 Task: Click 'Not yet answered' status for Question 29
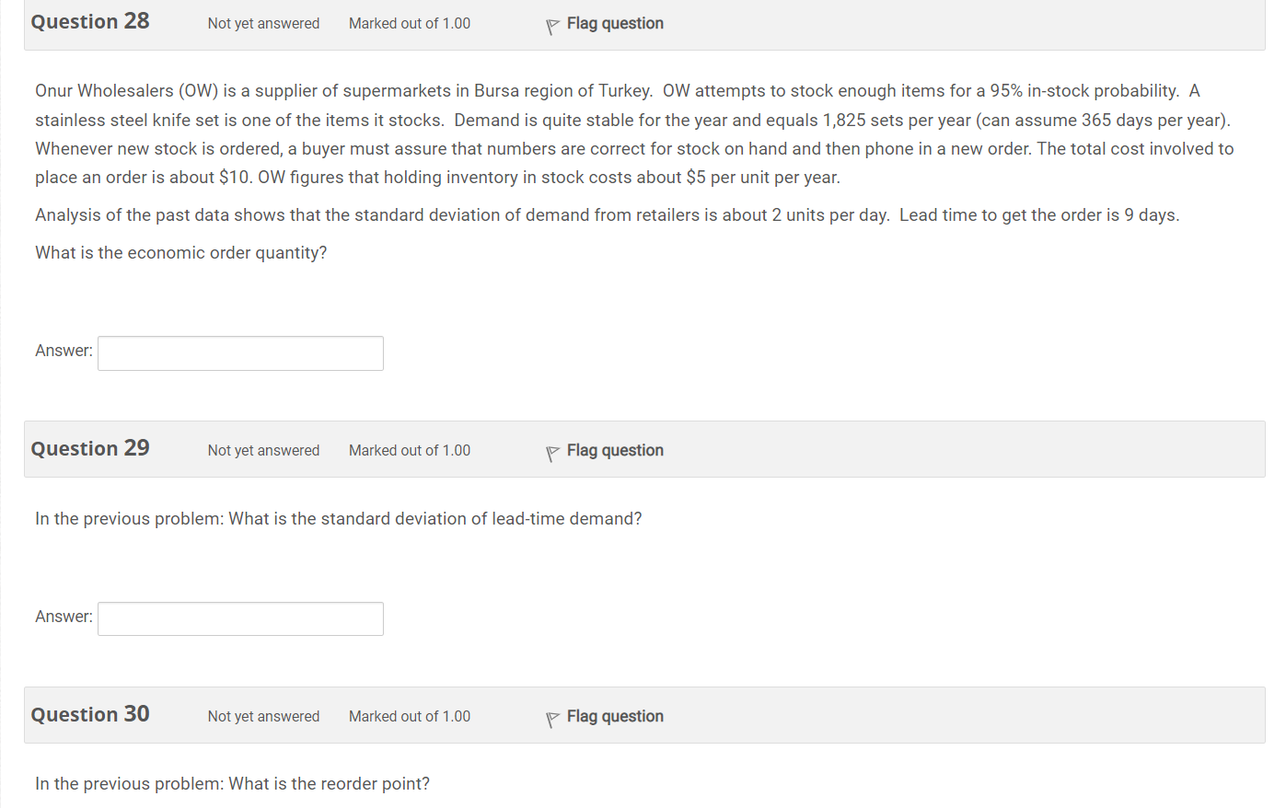[263, 450]
